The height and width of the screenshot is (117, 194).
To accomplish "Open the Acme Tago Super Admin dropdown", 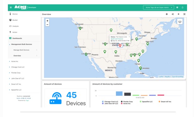I will click(159, 8).
